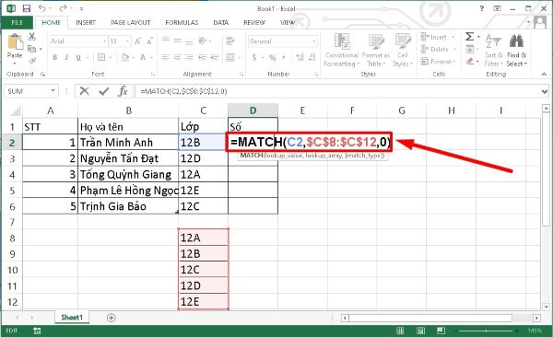
Task: Adjust the zoom slider
Action: tap(487, 331)
